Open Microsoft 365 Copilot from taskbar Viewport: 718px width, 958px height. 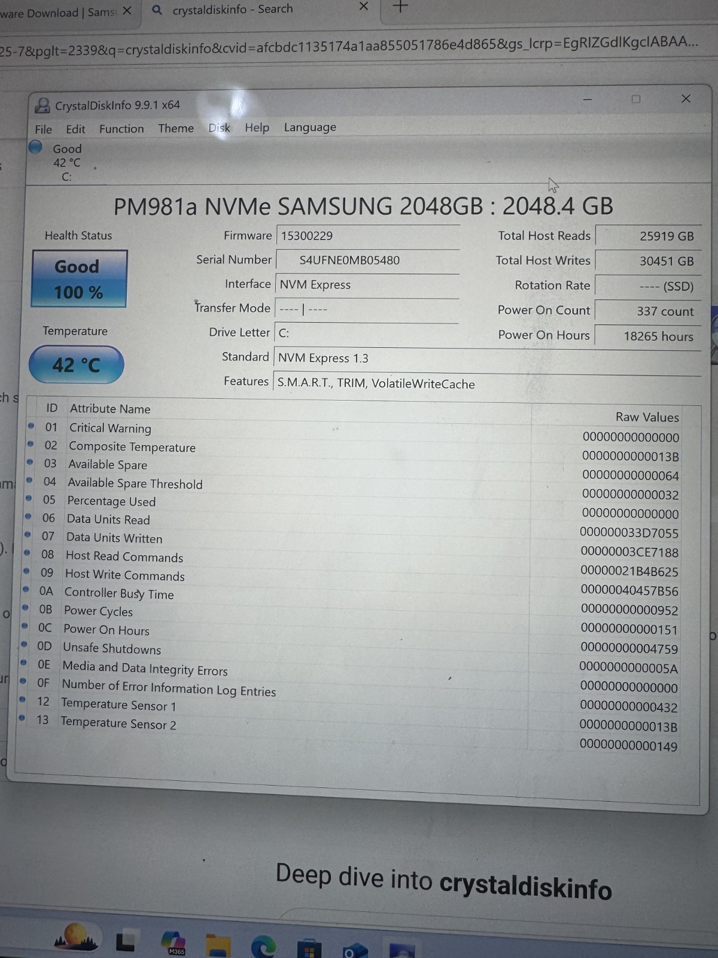pyautogui.click(x=174, y=942)
